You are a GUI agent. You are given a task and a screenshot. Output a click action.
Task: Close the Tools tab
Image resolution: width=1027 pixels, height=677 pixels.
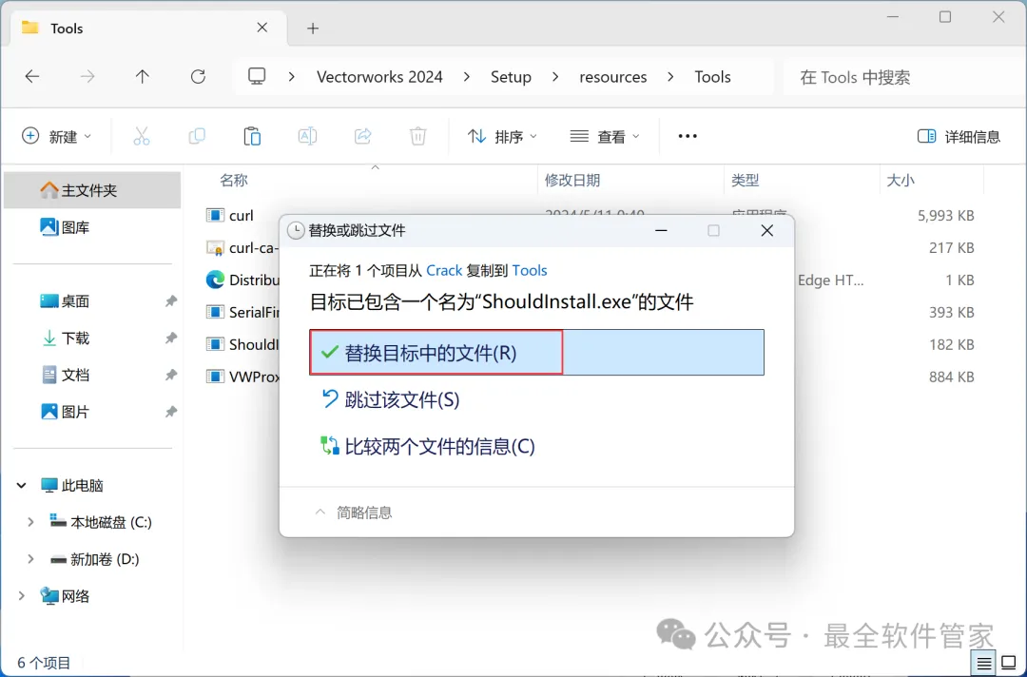point(262,28)
